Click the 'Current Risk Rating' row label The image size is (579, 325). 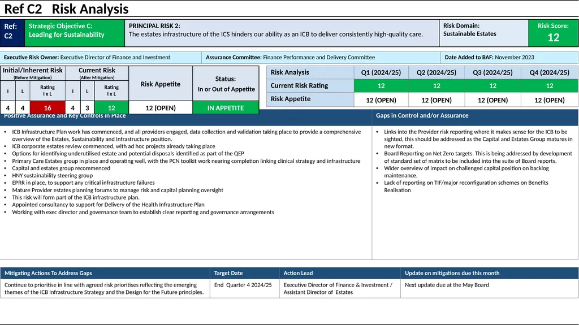[310, 86]
